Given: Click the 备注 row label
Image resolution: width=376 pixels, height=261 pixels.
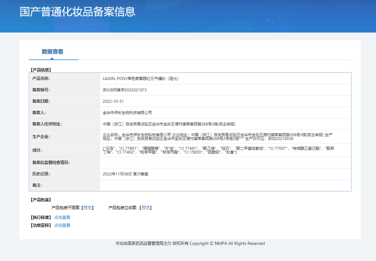Looking at the screenshot, I should [x=37, y=185].
